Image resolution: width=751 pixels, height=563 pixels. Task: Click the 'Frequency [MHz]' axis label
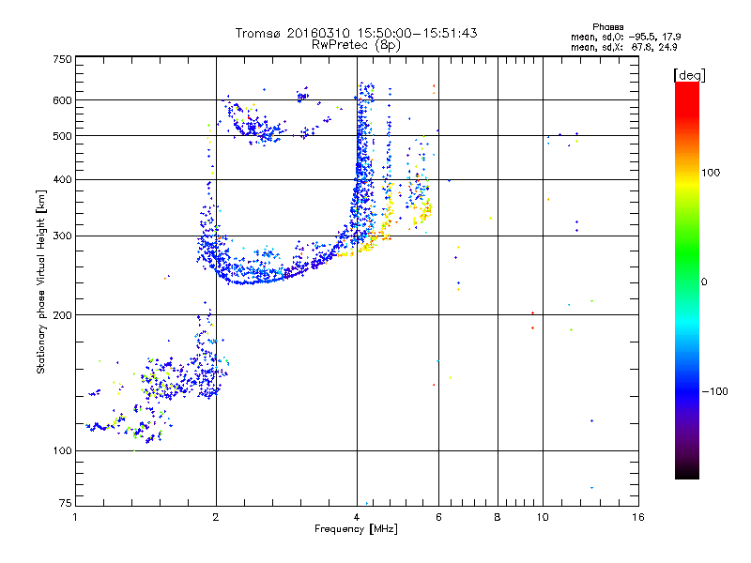[x=356, y=529]
